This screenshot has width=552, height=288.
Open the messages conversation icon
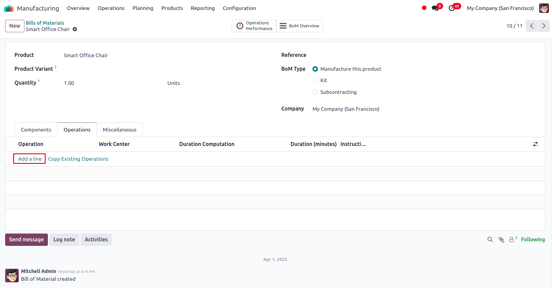click(x=435, y=8)
